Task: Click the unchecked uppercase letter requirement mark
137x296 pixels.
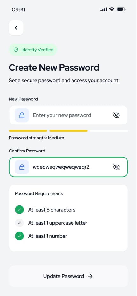Action: click(19, 223)
